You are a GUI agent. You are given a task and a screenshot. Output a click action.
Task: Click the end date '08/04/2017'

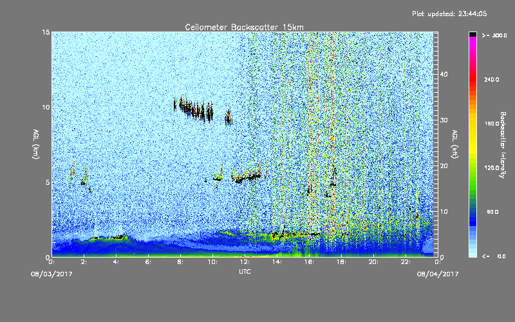click(x=438, y=274)
